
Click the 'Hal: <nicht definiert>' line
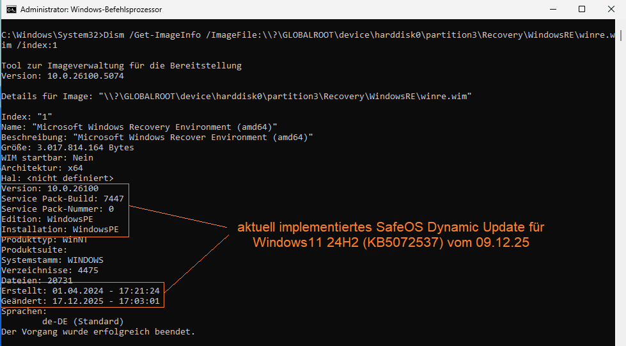(58, 178)
